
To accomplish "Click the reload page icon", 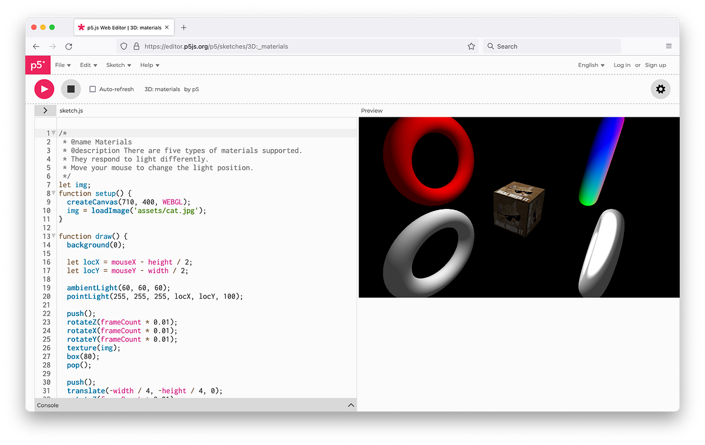I will tap(68, 46).
